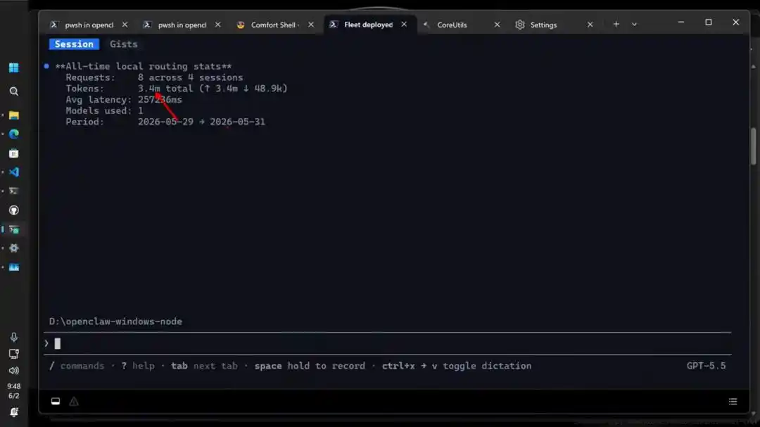Close the CoreUtils tab

pyautogui.click(x=497, y=25)
